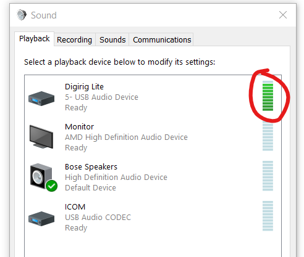The image size is (304, 257).
Task: Click the Monitor display device icon
Action: 41,136
